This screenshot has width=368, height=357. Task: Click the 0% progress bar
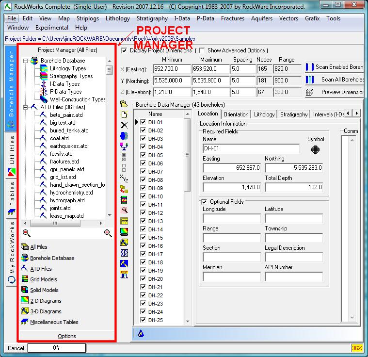click(x=57, y=348)
